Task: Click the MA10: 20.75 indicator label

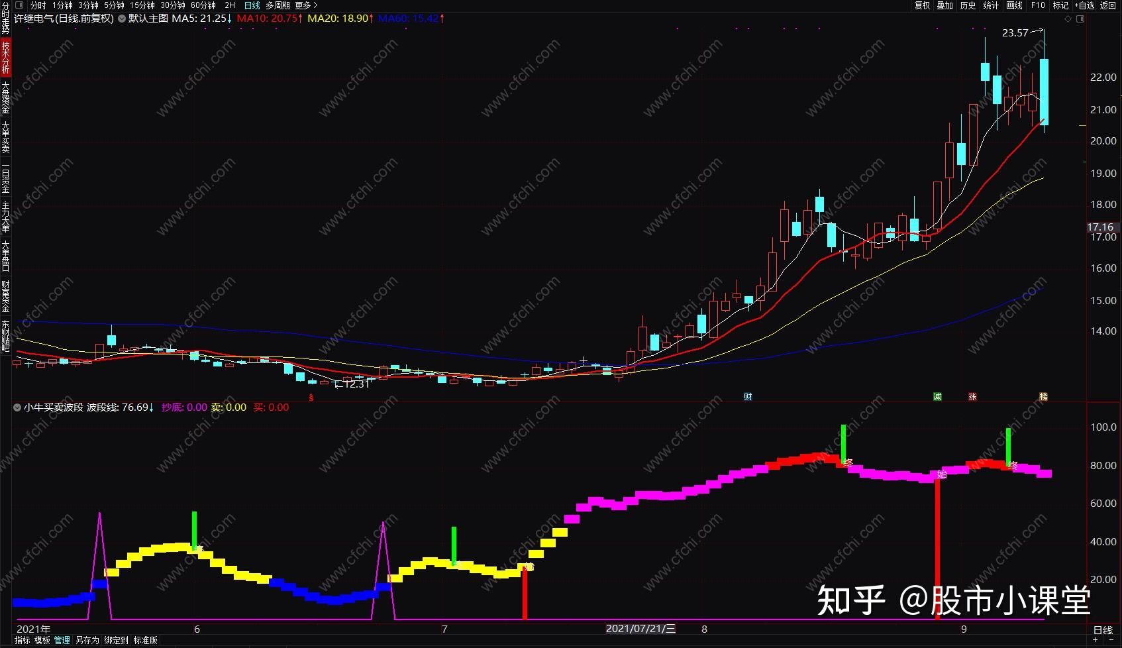Action: click(x=270, y=19)
